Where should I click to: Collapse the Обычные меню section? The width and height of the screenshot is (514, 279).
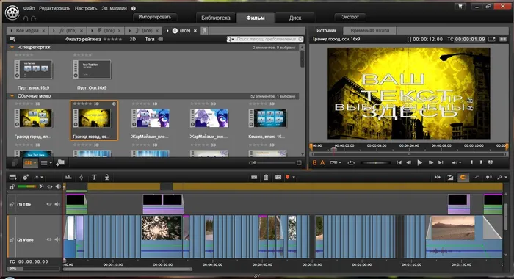[12, 96]
